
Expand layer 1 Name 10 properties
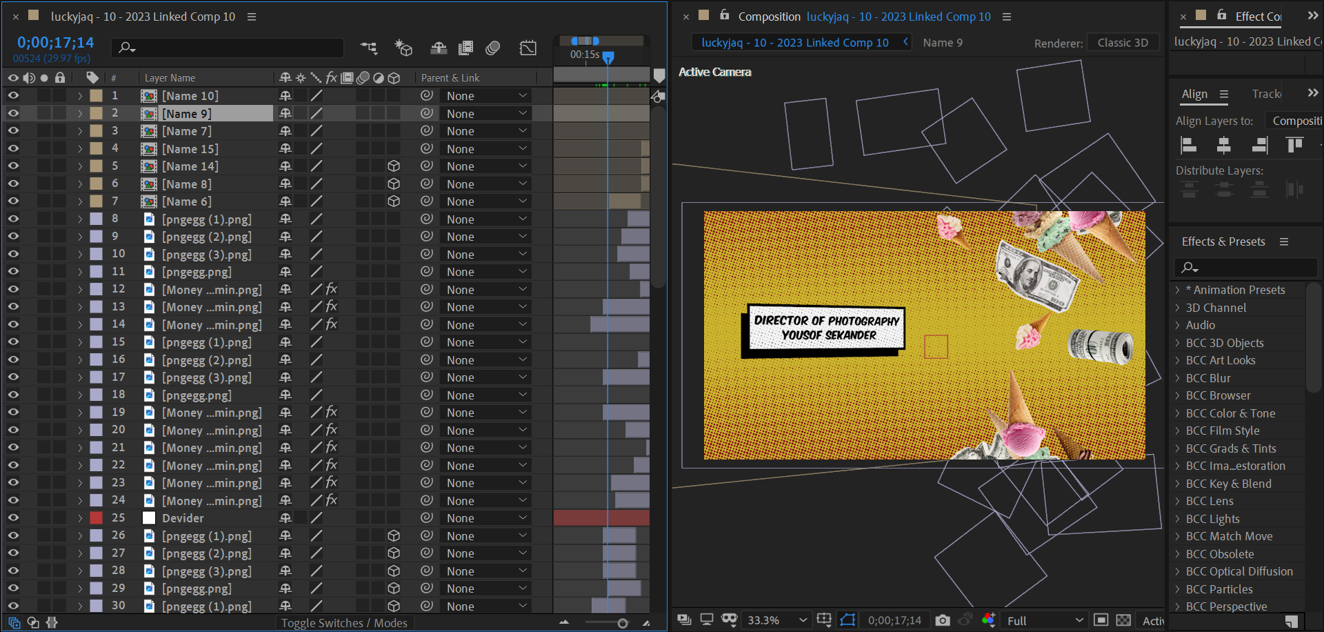pyautogui.click(x=80, y=96)
